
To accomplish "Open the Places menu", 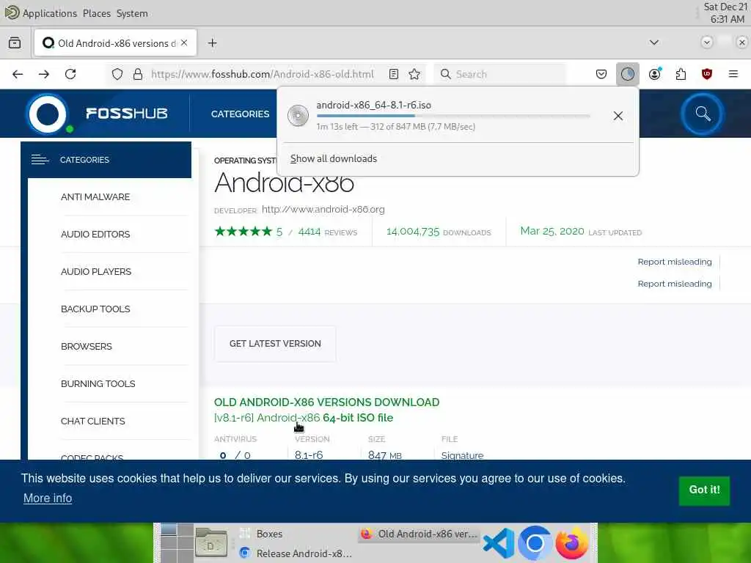I will [96, 13].
